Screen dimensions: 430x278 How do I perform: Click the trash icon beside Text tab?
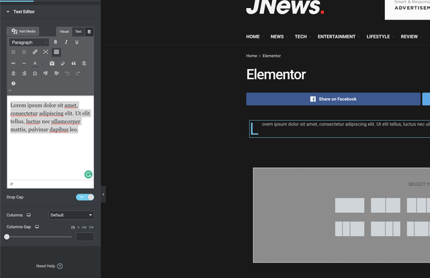(89, 32)
